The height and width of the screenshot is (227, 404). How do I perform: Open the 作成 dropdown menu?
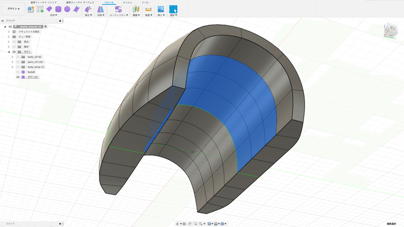click(54, 15)
